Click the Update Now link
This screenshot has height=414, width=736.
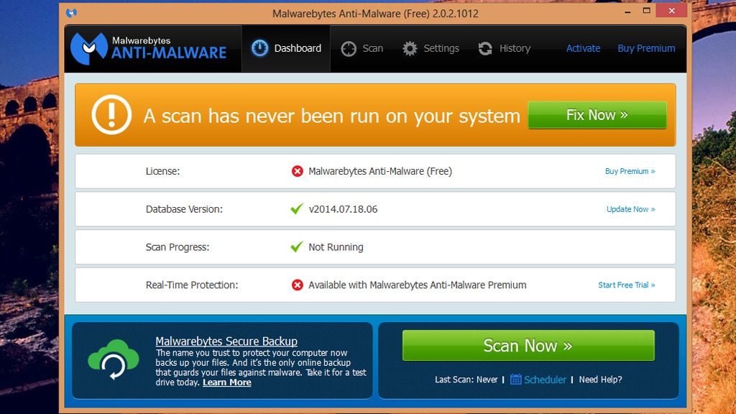point(631,209)
